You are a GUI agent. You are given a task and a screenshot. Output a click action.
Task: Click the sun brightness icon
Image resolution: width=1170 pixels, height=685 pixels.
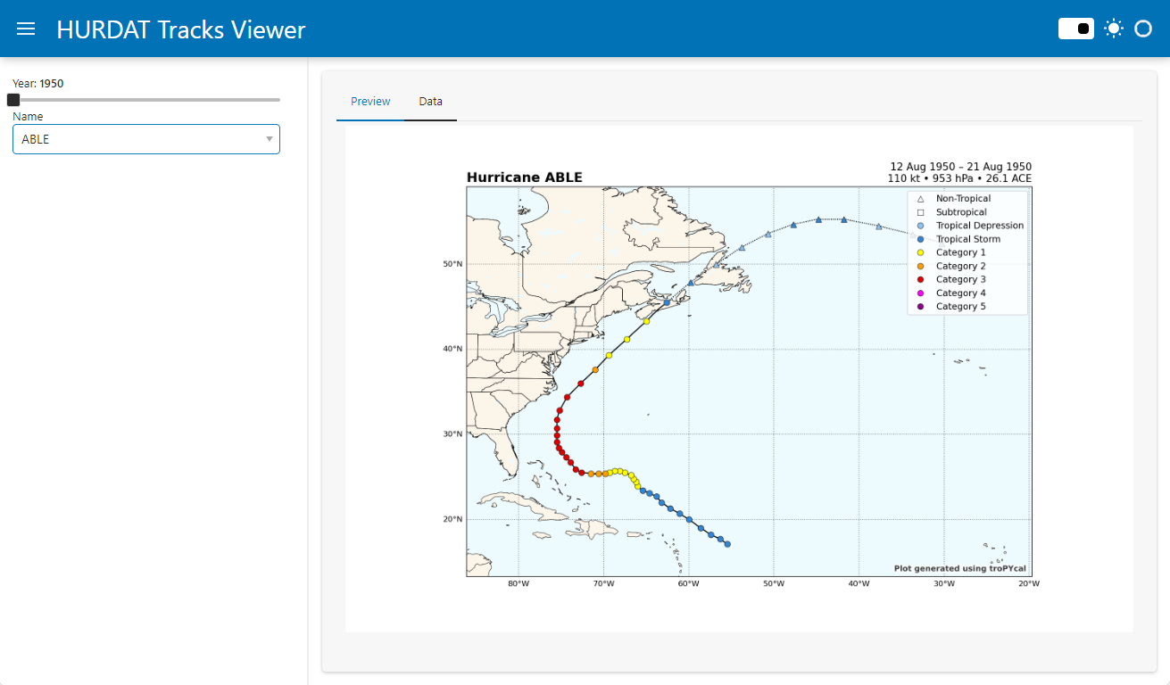(1113, 29)
